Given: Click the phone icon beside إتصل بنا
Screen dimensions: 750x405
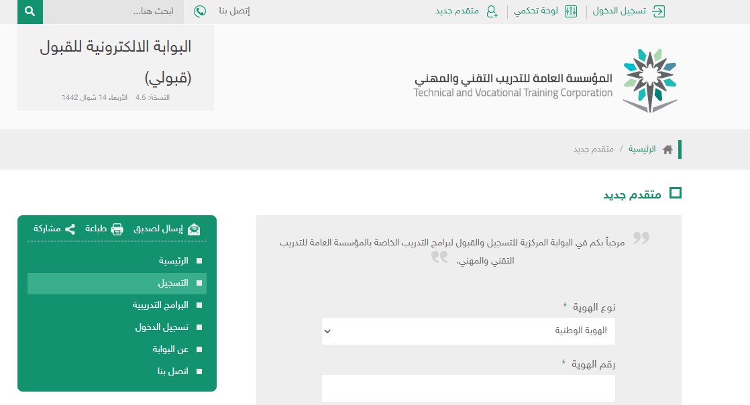Looking at the screenshot, I should [200, 11].
